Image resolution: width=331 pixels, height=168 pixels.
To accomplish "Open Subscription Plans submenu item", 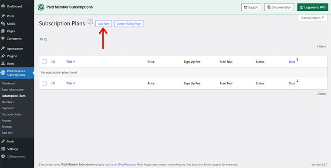I will pyautogui.click(x=14, y=96).
